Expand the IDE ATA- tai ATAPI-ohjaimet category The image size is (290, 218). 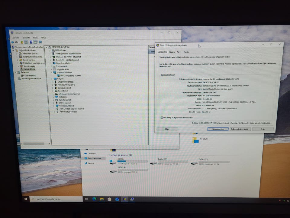click(50, 57)
